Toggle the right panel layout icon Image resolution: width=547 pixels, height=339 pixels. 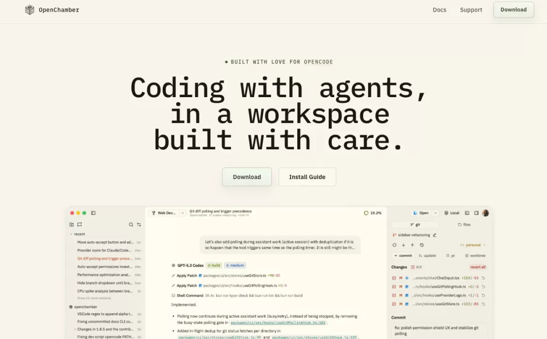tap(476, 213)
